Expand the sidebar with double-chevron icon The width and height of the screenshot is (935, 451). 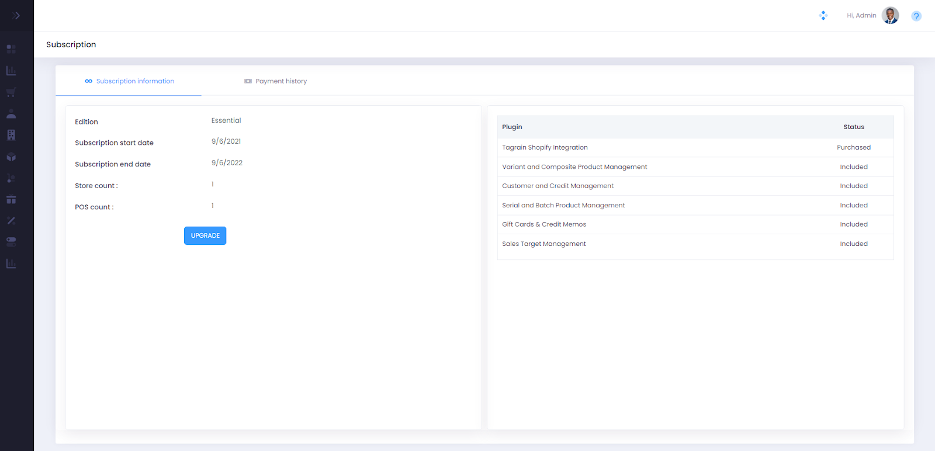click(x=16, y=16)
